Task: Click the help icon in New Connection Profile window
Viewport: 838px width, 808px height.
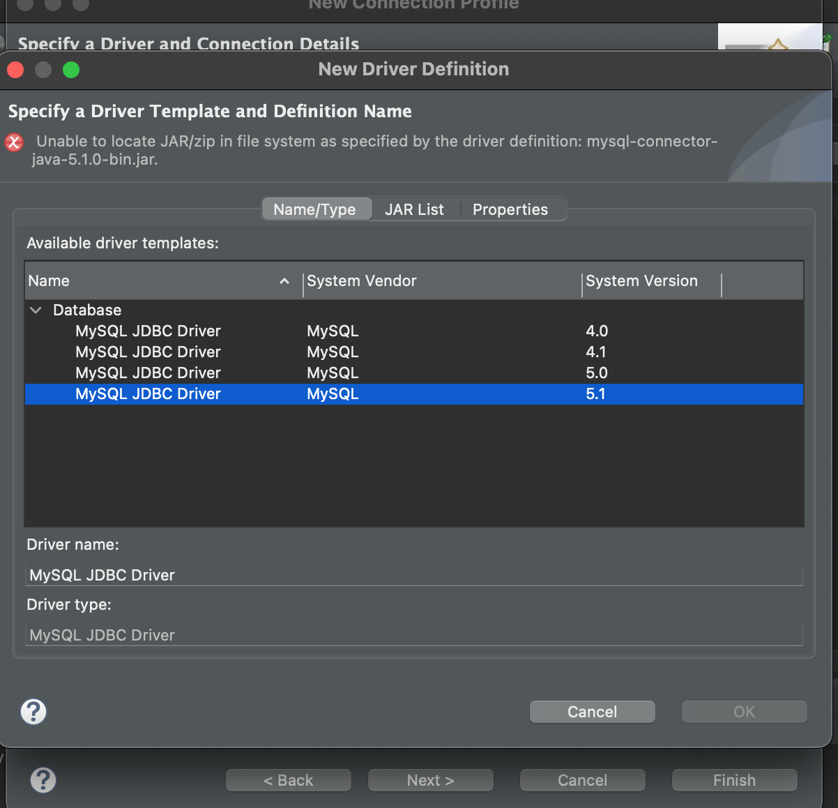Action: (x=43, y=780)
